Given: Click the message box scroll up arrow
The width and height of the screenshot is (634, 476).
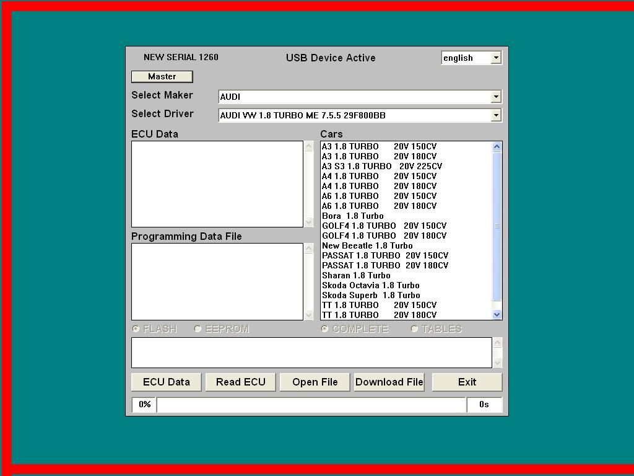Looking at the screenshot, I should (x=497, y=343).
